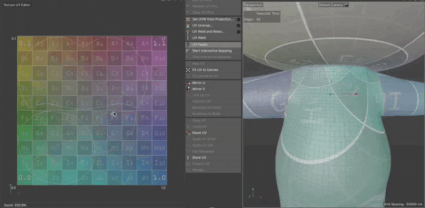The image size is (425, 208).
Task: Select the Flip Sequence entry
Action: (213, 152)
